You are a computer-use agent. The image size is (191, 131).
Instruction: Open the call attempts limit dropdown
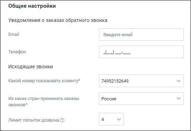coord(111,119)
